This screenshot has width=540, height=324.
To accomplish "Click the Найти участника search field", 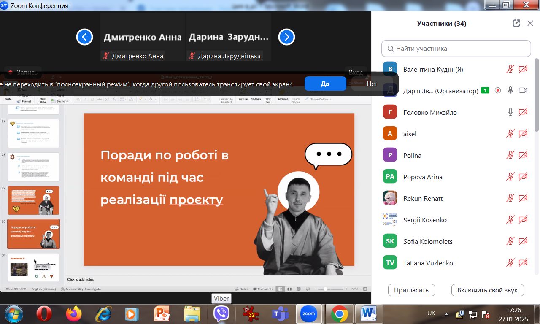I will click(456, 49).
